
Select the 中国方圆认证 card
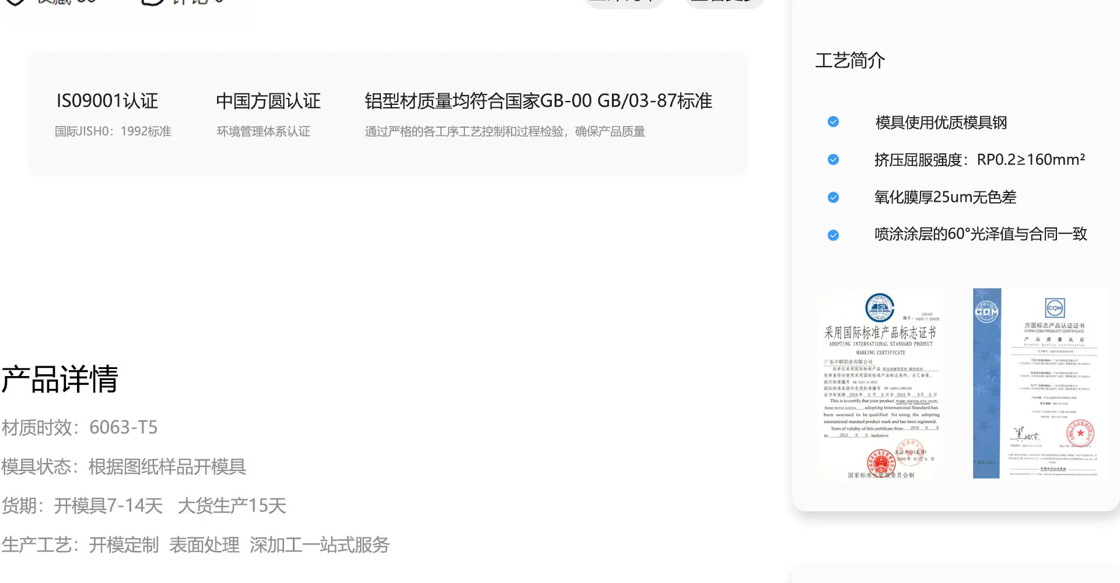point(268,114)
